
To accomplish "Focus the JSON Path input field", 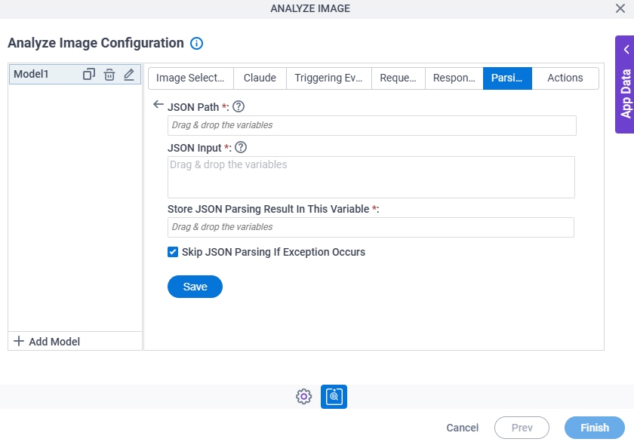I will click(372, 126).
